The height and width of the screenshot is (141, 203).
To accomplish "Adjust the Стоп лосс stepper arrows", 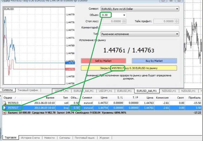I will (124, 21).
